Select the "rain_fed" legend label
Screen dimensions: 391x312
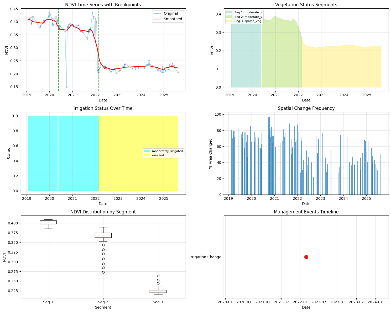point(158,155)
